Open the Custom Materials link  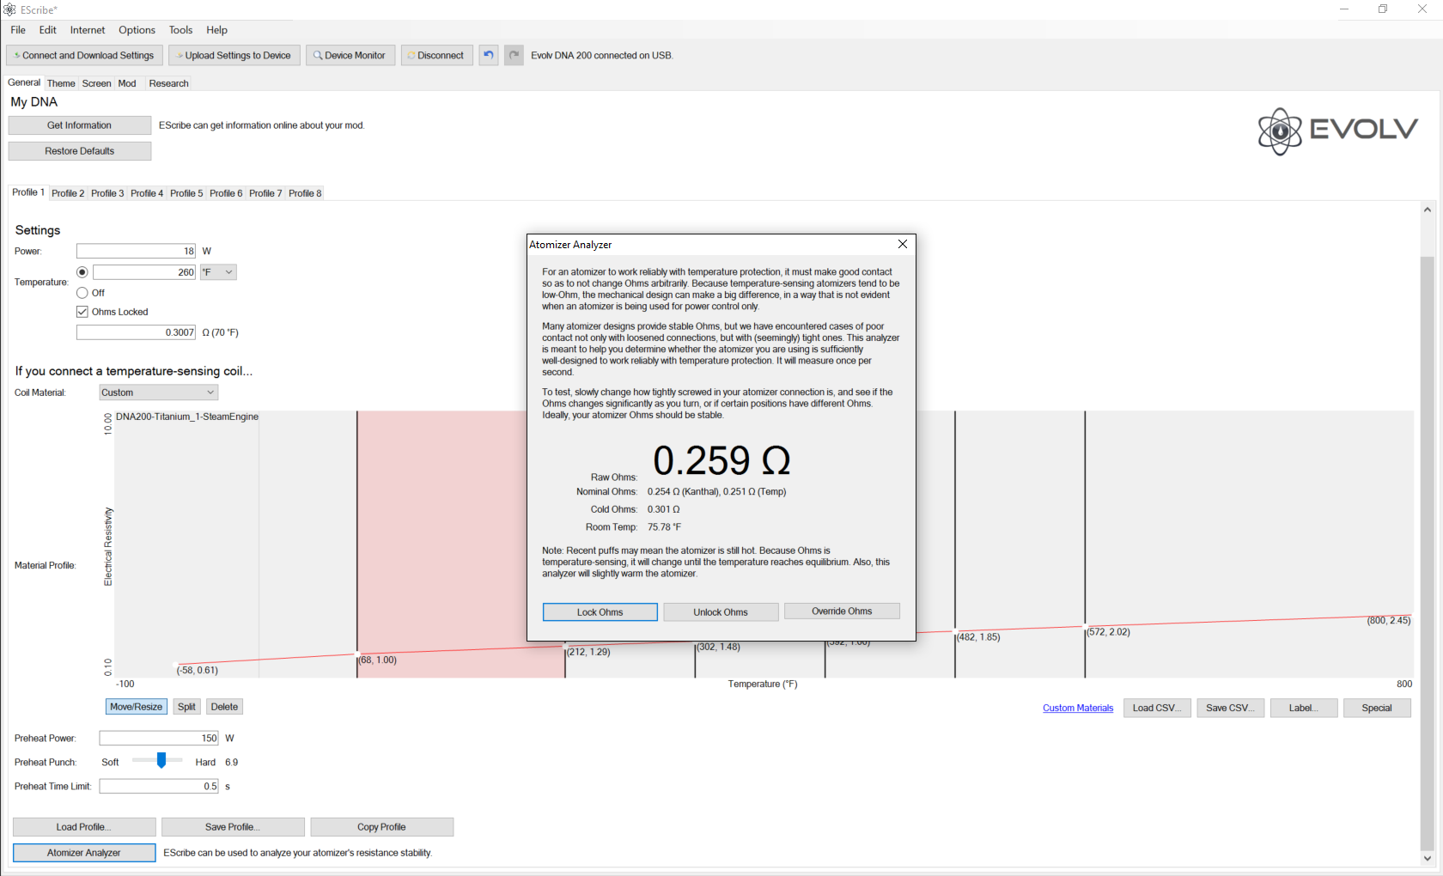click(x=1077, y=708)
